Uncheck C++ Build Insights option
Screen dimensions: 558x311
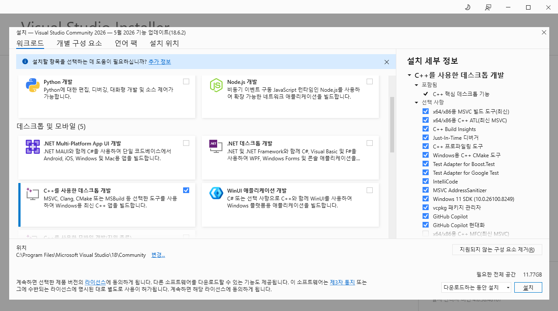pos(426,129)
